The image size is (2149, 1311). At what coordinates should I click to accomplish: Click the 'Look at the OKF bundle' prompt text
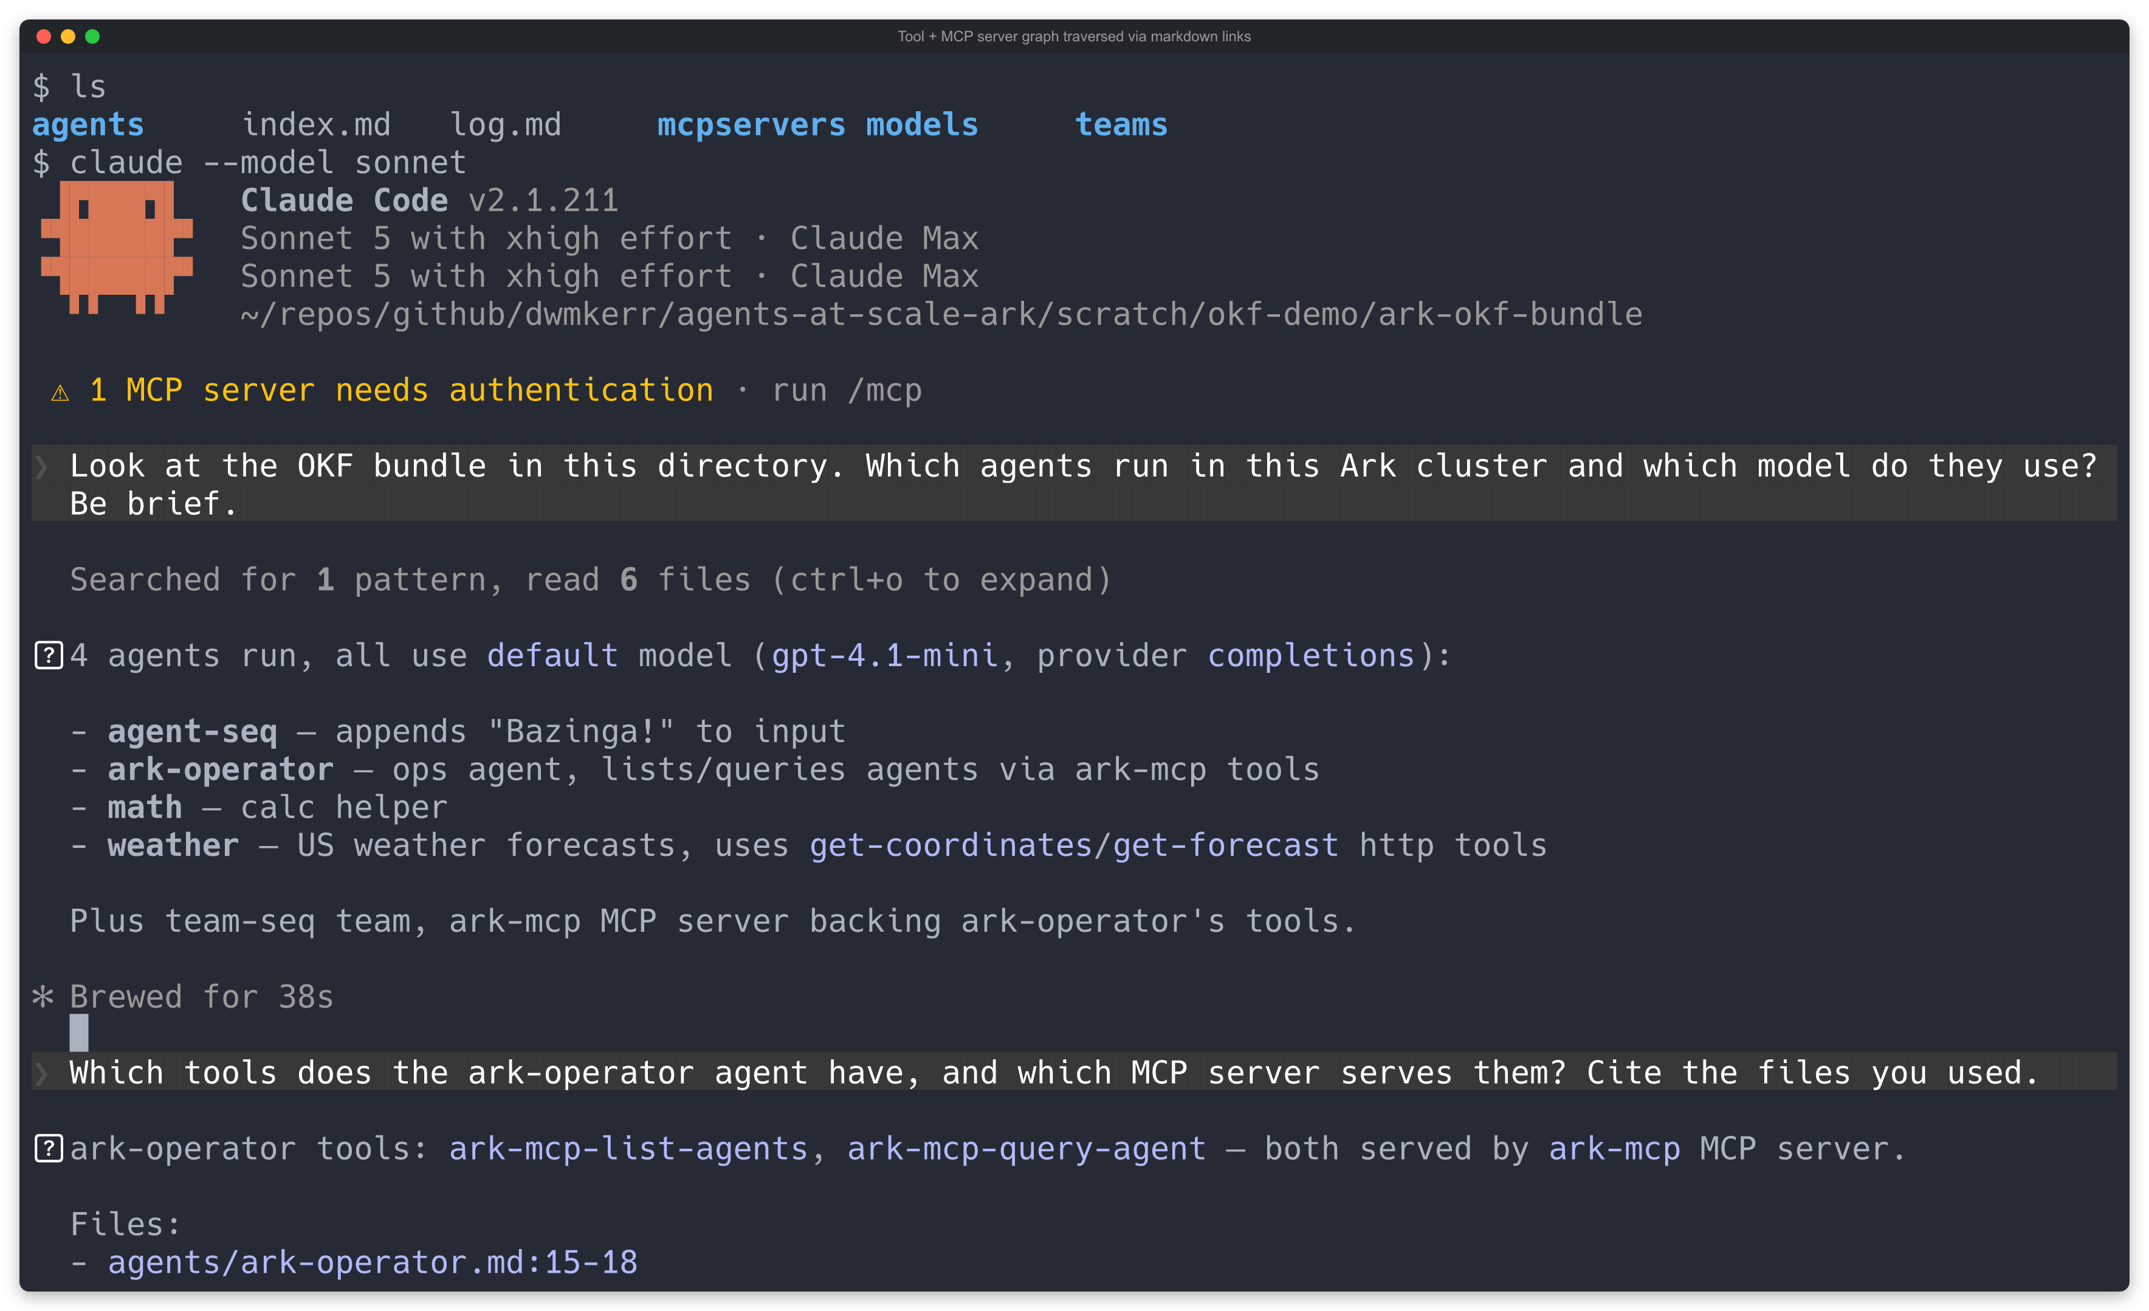pyautogui.click(x=1083, y=485)
